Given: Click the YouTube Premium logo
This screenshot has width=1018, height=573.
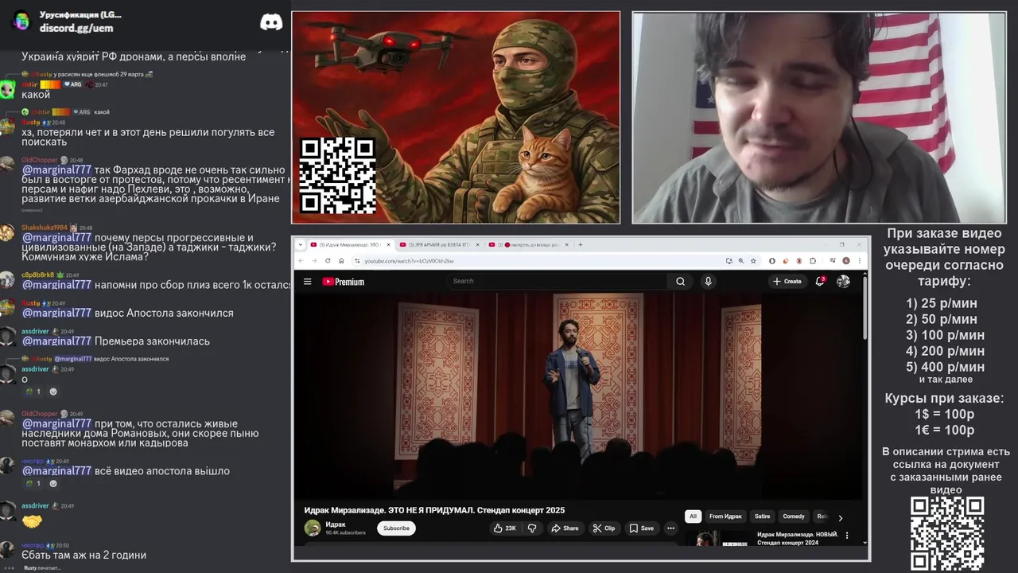Looking at the screenshot, I should click(343, 281).
